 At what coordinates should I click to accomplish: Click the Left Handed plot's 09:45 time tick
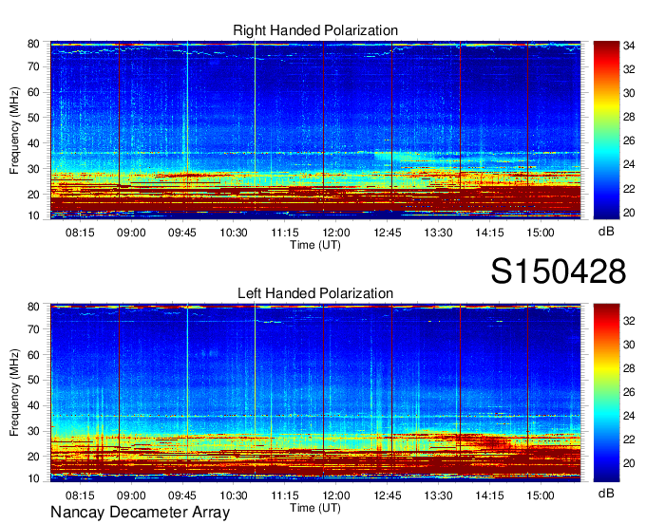182,496
